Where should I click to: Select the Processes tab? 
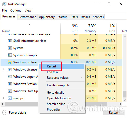[x=9, y=16]
